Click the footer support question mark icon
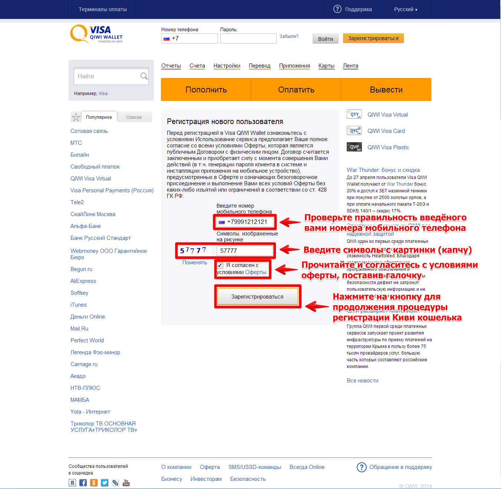The width and height of the screenshot is (501, 489). click(x=362, y=467)
